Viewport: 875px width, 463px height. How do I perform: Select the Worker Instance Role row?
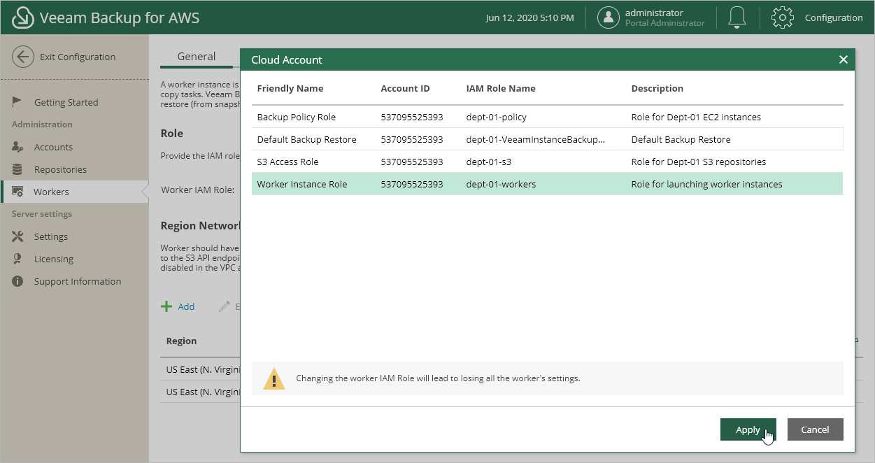pyautogui.click(x=547, y=184)
